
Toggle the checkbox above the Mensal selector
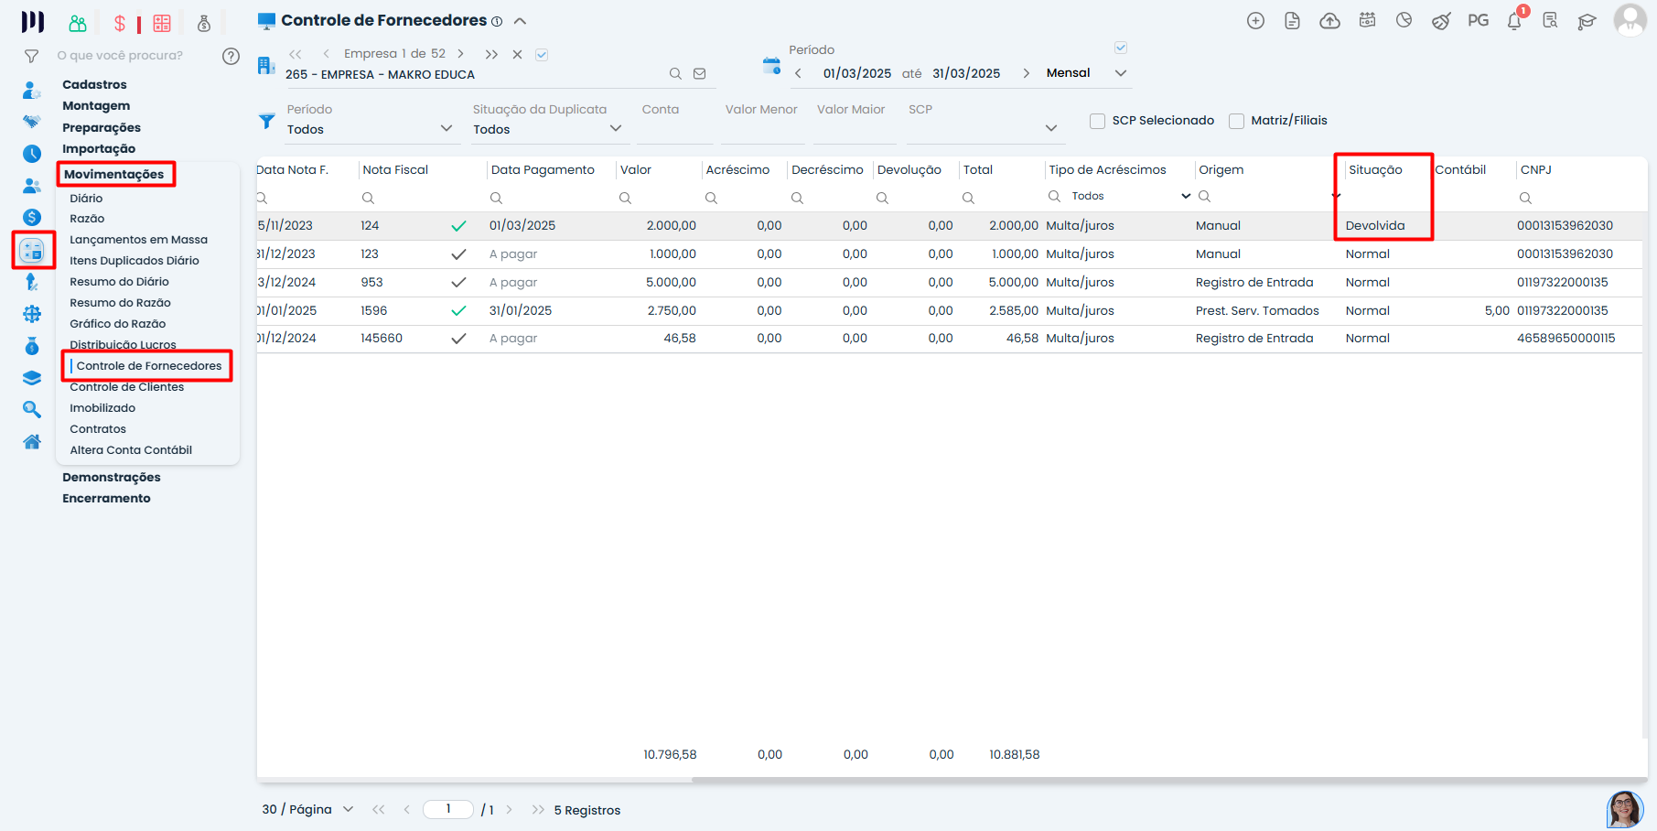coord(1121,48)
